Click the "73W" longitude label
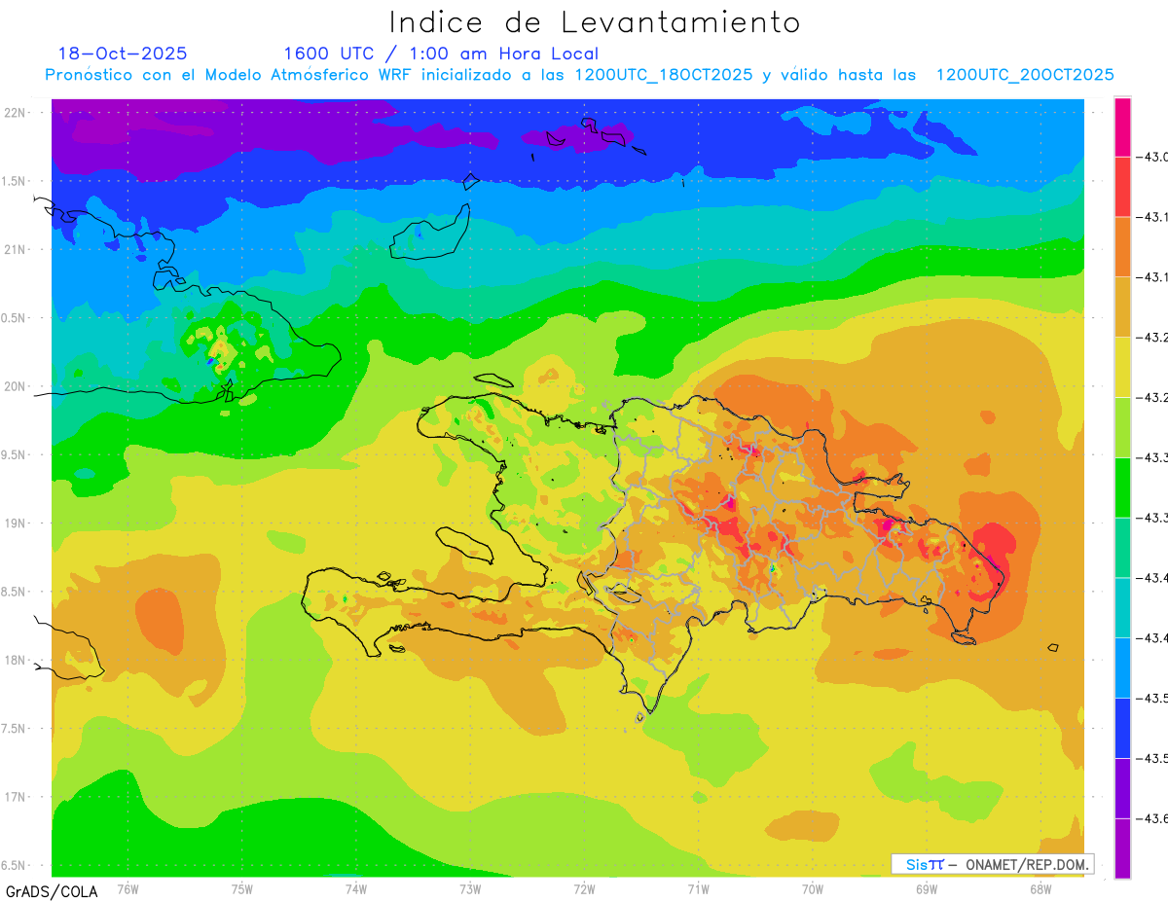Viewport: 1168px width, 902px height. click(470, 888)
